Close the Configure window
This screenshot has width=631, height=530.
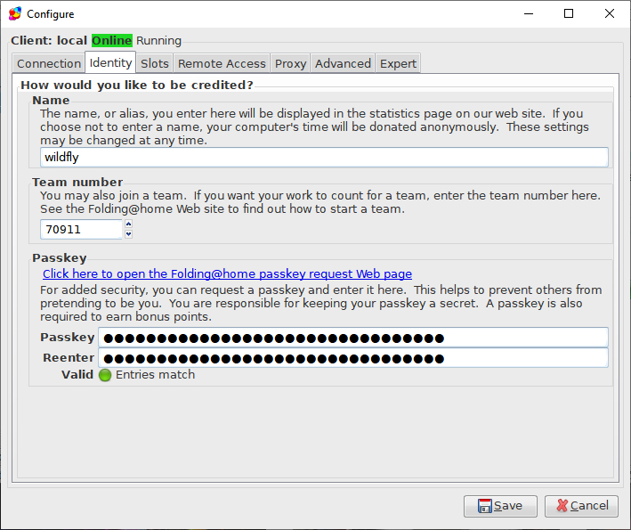[610, 13]
